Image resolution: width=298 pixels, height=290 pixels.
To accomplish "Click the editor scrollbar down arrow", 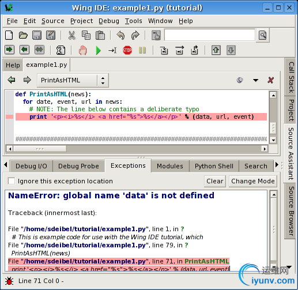I will click(x=273, y=140).
